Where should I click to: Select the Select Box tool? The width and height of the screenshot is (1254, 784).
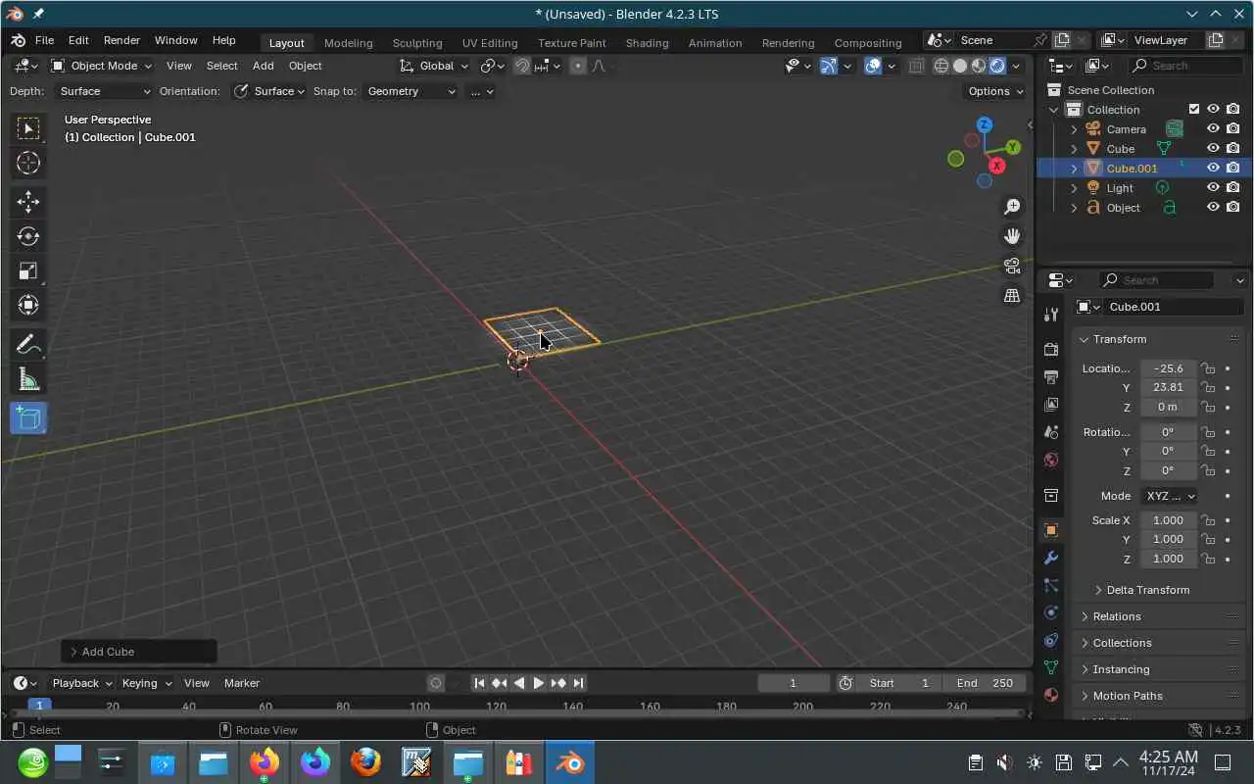[x=27, y=128]
